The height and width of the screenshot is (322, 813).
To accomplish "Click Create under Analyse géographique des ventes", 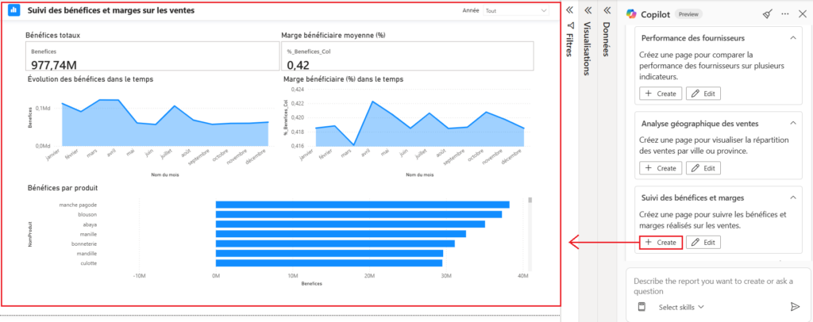I will click(661, 168).
